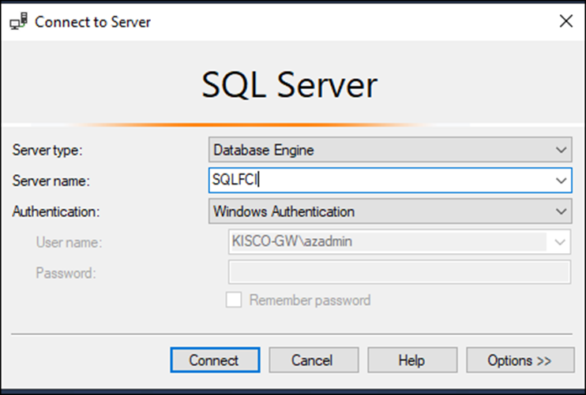Viewport: 586px width, 395px height.
Task: Expand the User name dropdown arrow
Action: (559, 242)
